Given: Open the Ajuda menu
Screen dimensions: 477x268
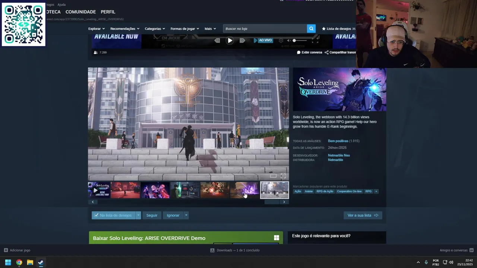Looking at the screenshot, I should pos(61,4).
